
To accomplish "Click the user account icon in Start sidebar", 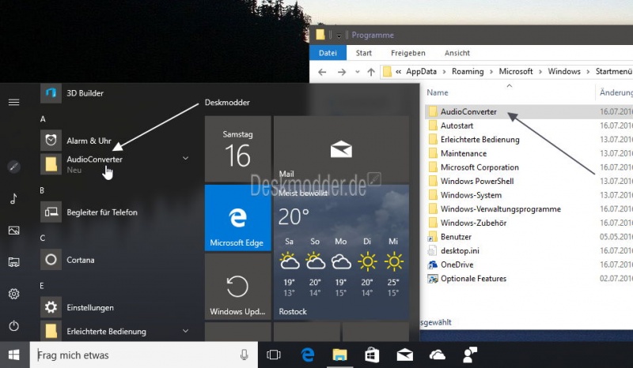I will 13,167.
